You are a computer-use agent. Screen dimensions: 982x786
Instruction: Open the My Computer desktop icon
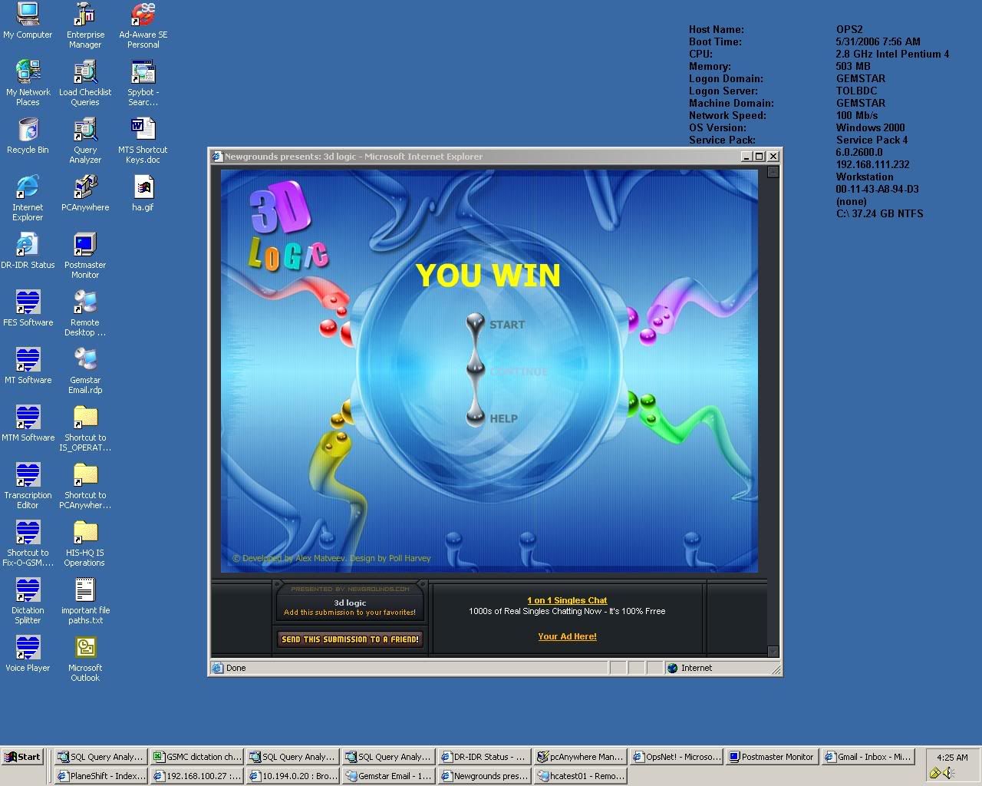[28, 21]
